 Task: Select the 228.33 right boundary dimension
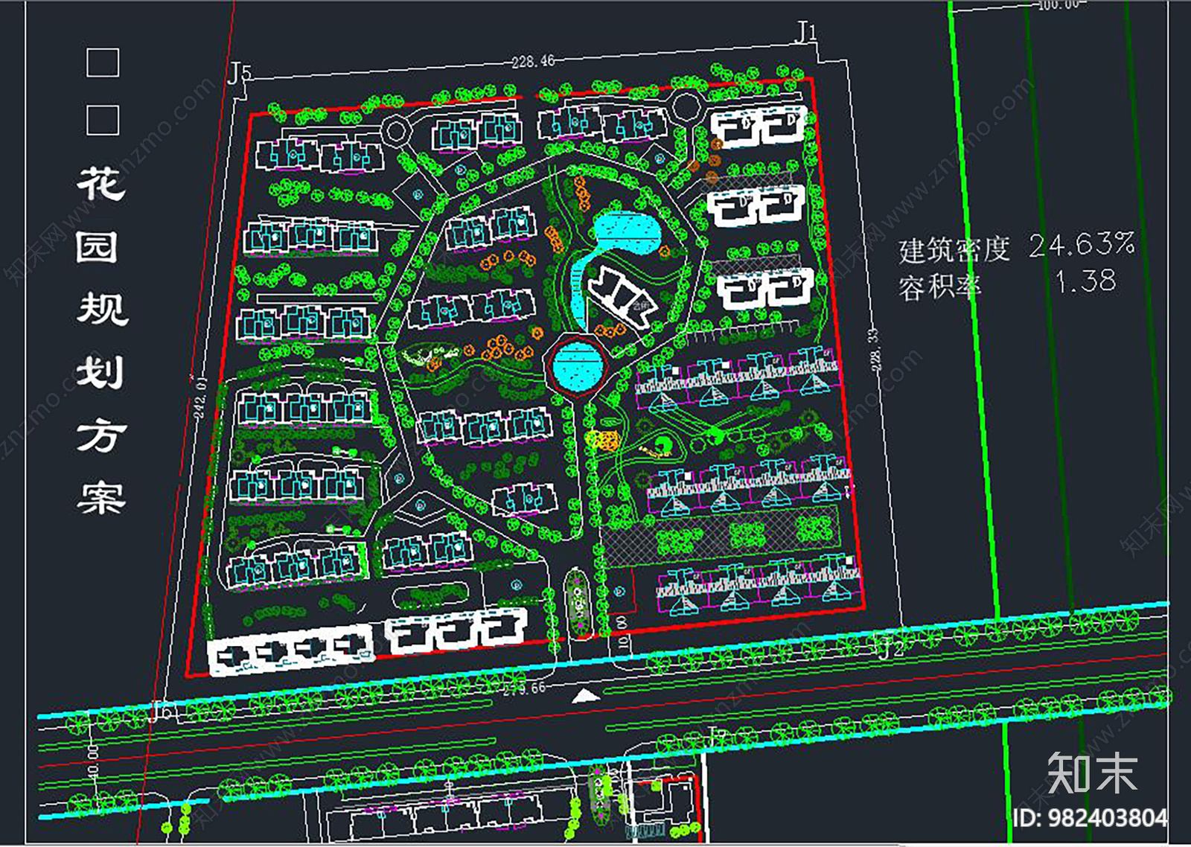coord(874,350)
